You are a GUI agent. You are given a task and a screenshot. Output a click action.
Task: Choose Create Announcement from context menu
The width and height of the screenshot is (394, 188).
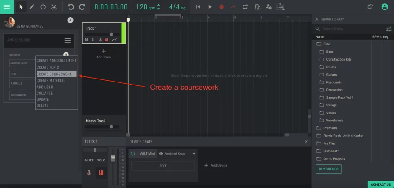tap(56, 61)
